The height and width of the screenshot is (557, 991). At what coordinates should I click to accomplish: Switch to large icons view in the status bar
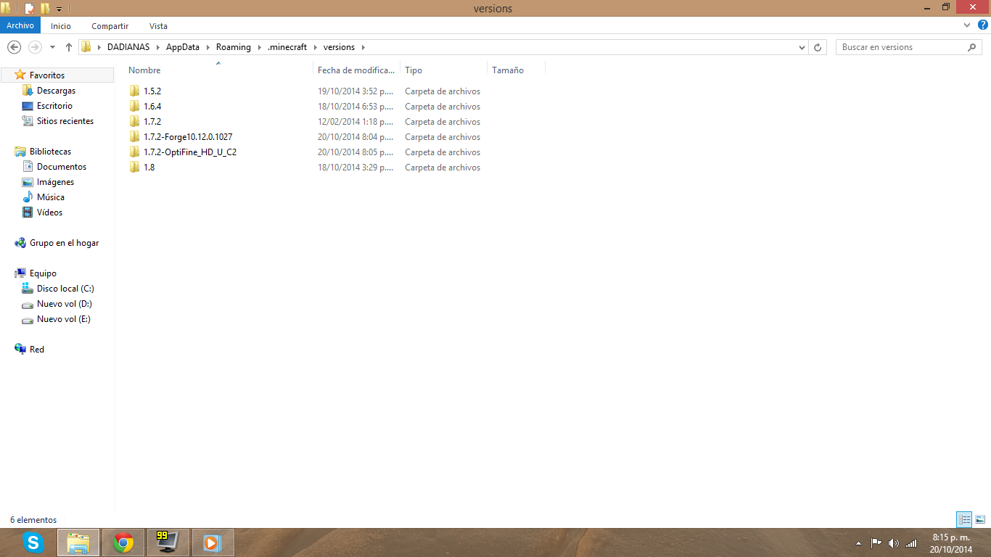tap(980, 519)
